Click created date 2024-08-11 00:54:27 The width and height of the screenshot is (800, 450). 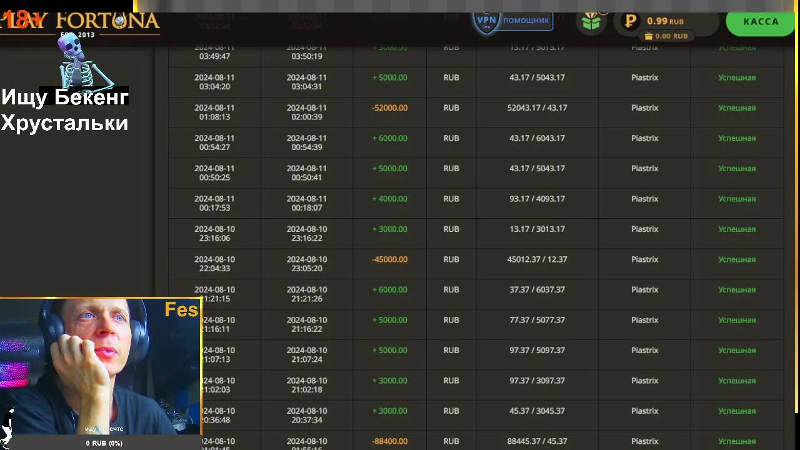pos(214,142)
